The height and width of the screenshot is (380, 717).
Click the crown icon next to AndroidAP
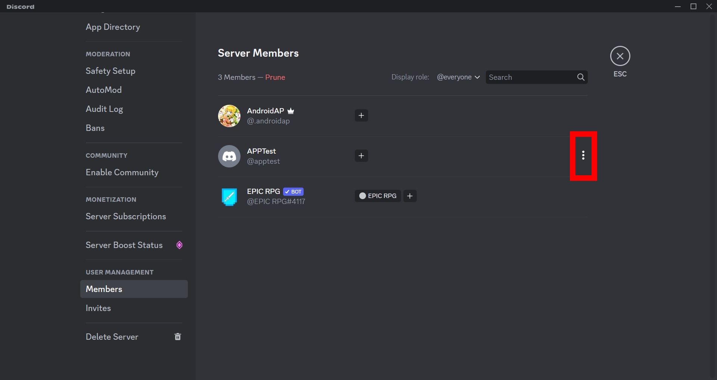pyautogui.click(x=291, y=110)
